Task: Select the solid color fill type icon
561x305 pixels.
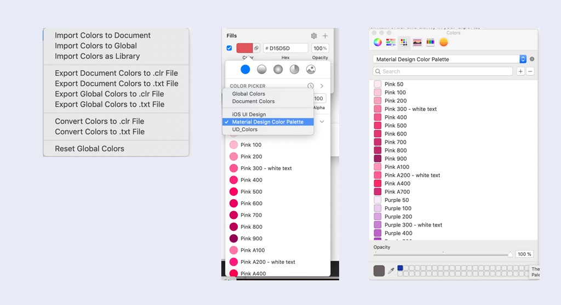Action: tap(245, 70)
